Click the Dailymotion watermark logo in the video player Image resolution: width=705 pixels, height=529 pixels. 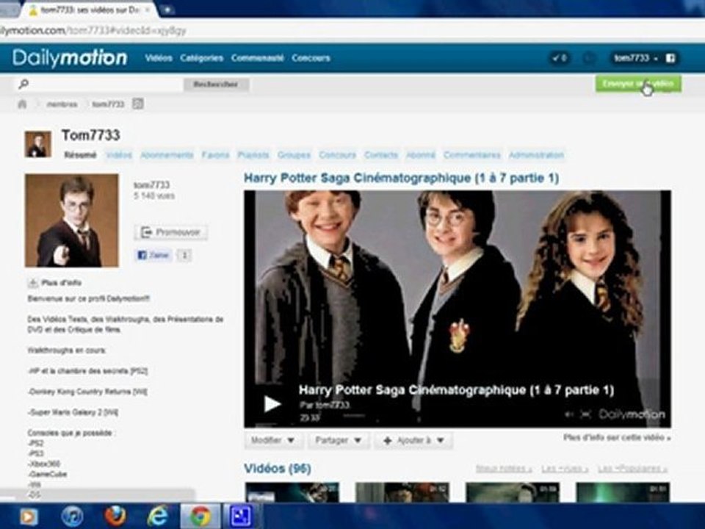632,414
